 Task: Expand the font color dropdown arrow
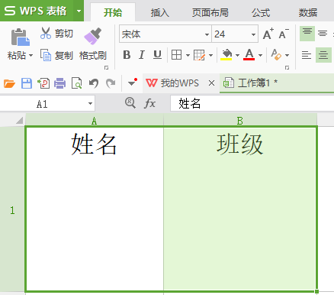pyautogui.click(x=260, y=55)
